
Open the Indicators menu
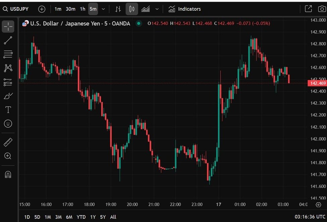click(185, 9)
